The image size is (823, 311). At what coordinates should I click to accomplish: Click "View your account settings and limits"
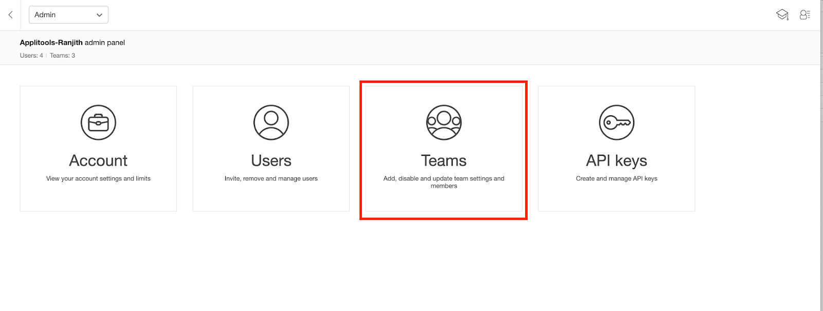coord(98,179)
